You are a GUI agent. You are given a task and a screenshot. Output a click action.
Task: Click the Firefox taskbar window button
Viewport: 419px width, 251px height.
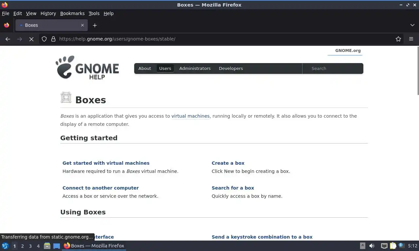[x=94, y=246]
